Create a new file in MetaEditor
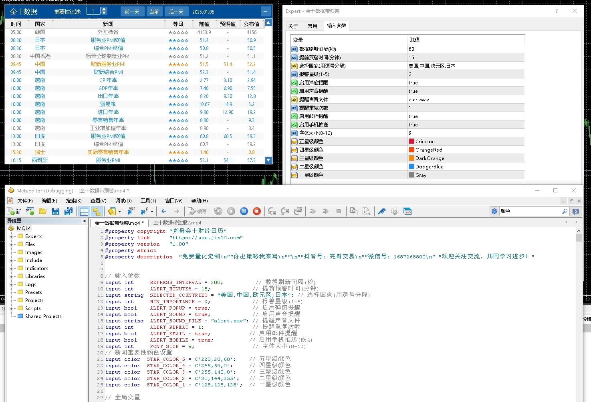Viewport: 591px width, 402px height. [x=14, y=211]
